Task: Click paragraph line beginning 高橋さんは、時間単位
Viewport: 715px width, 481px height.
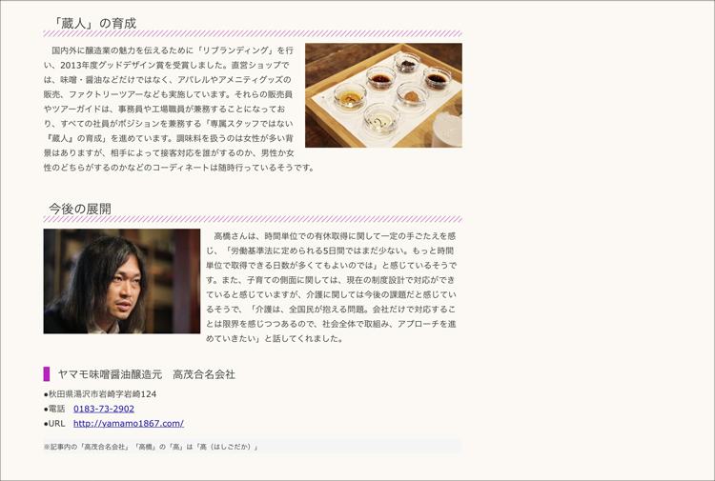Action: tap(335, 236)
